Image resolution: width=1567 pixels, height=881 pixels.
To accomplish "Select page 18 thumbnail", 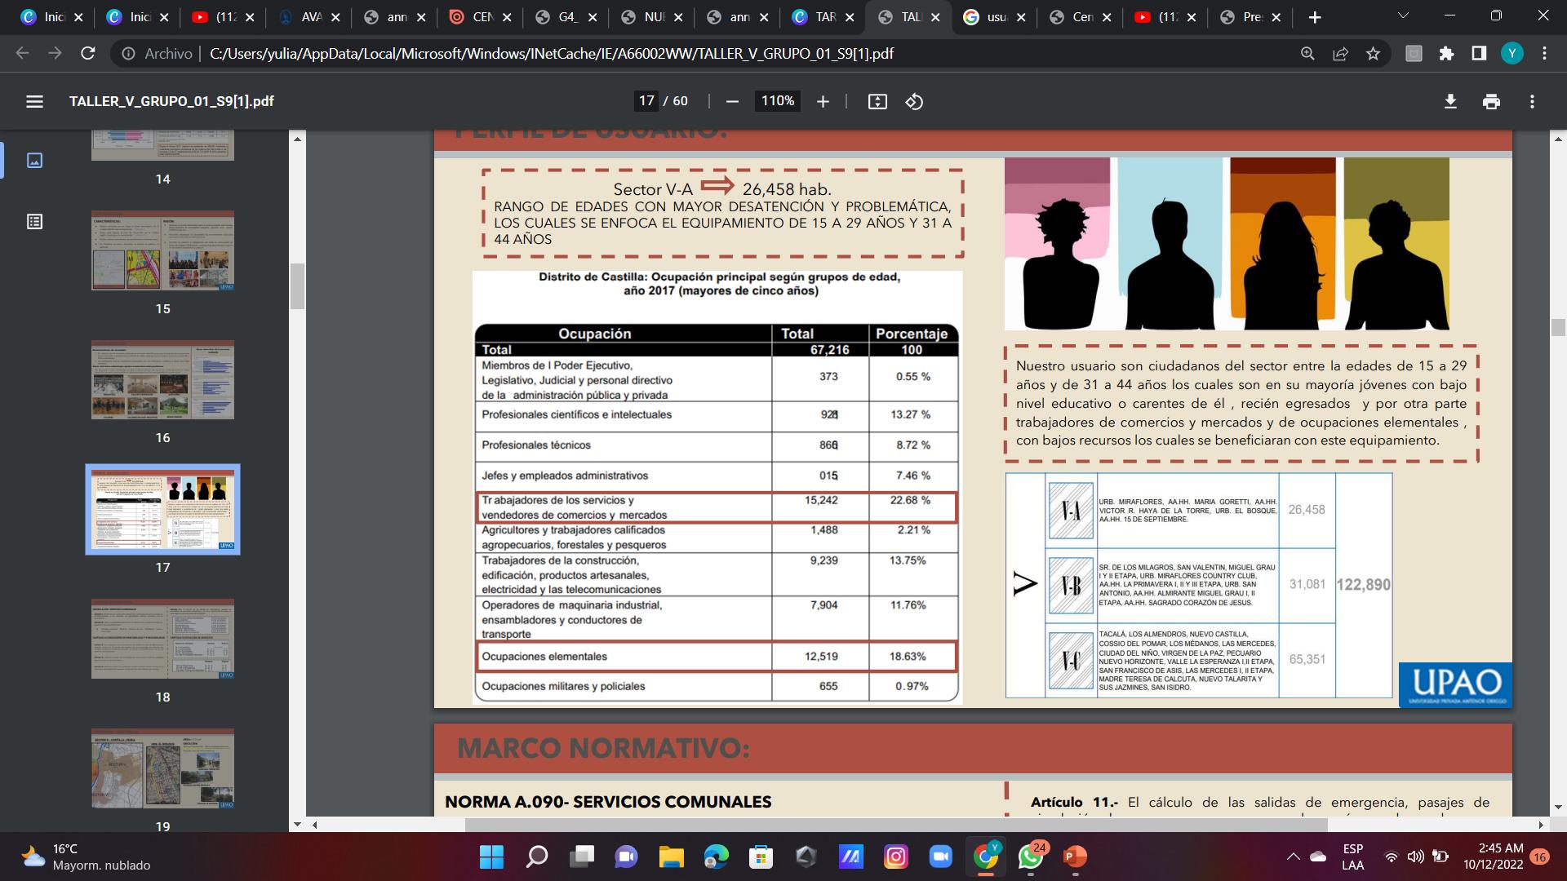I will click(162, 639).
